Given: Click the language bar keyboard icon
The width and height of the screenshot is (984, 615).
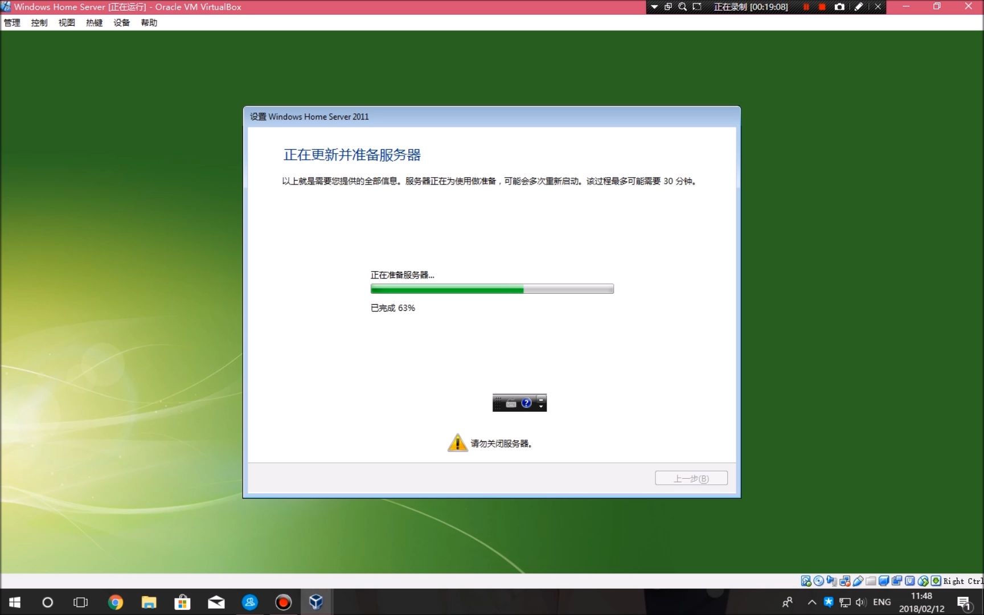Looking at the screenshot, I should click(x=511, y=404).
